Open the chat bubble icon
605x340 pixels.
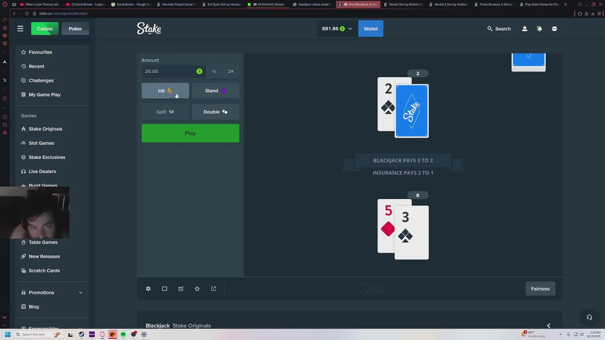[x=554, y=29]
